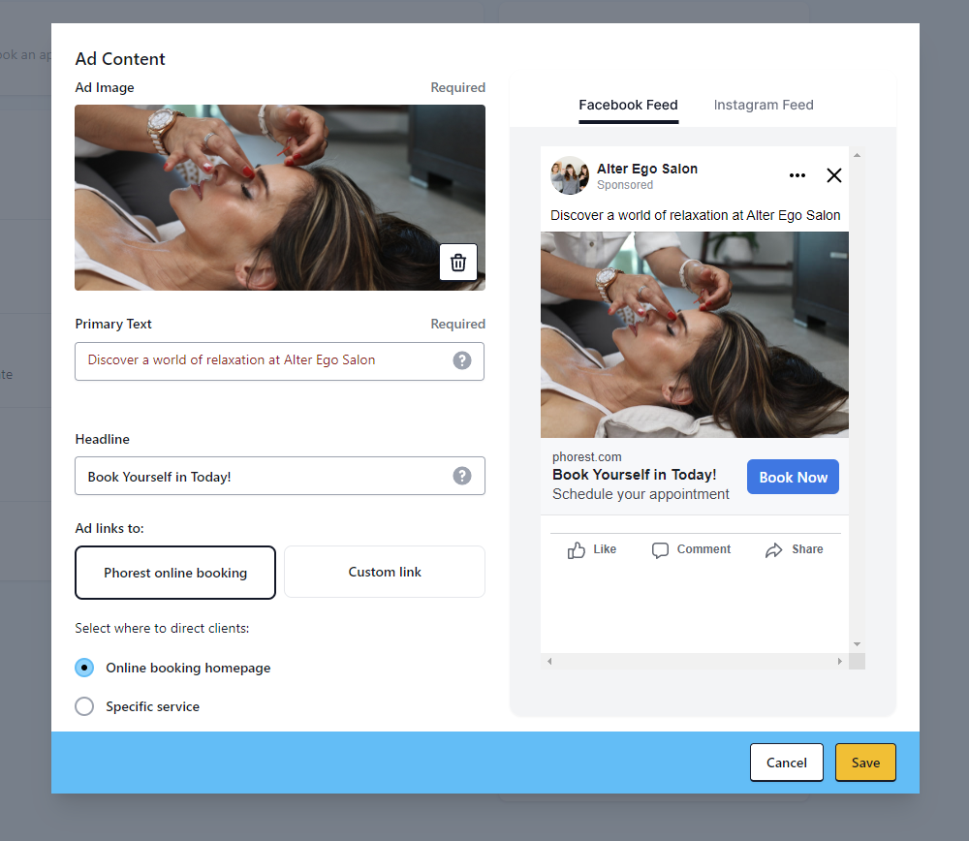
Task: Click the Book Now button in preview
Action: click(793, 477)
